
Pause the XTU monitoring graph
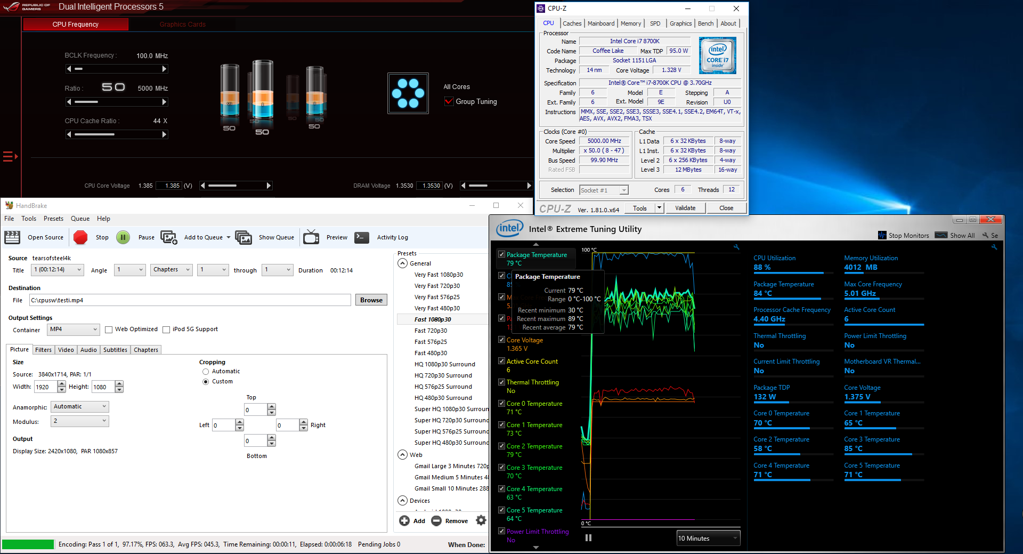coord(588,537)
